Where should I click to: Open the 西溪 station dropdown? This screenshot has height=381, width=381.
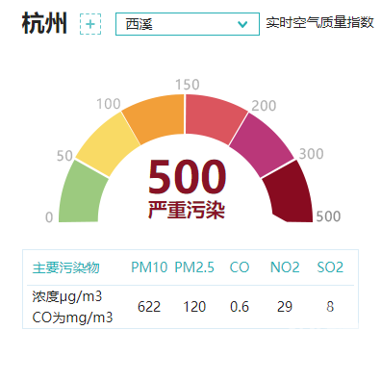[188, 24]
